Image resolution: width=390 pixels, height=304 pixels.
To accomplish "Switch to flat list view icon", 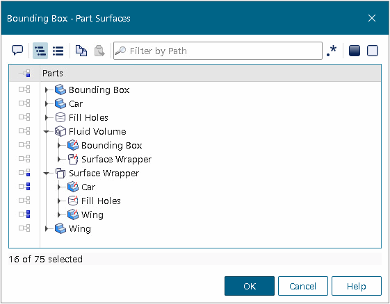I will point(58,51).
